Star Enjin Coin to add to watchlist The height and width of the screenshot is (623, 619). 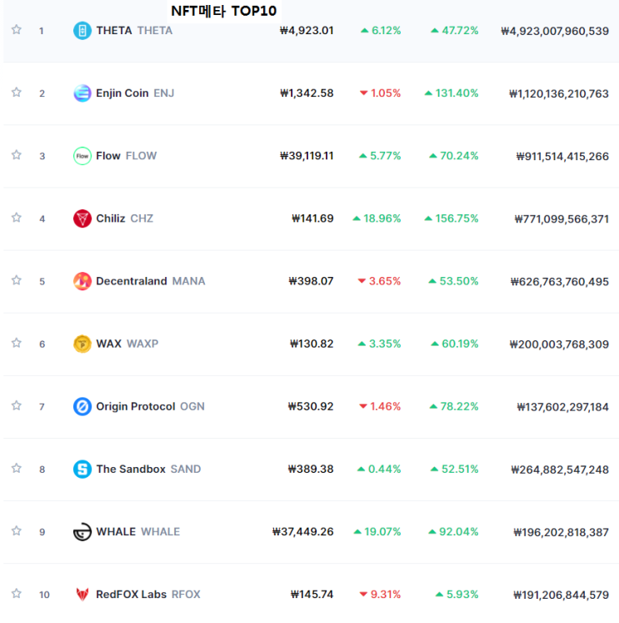(17, 93)
